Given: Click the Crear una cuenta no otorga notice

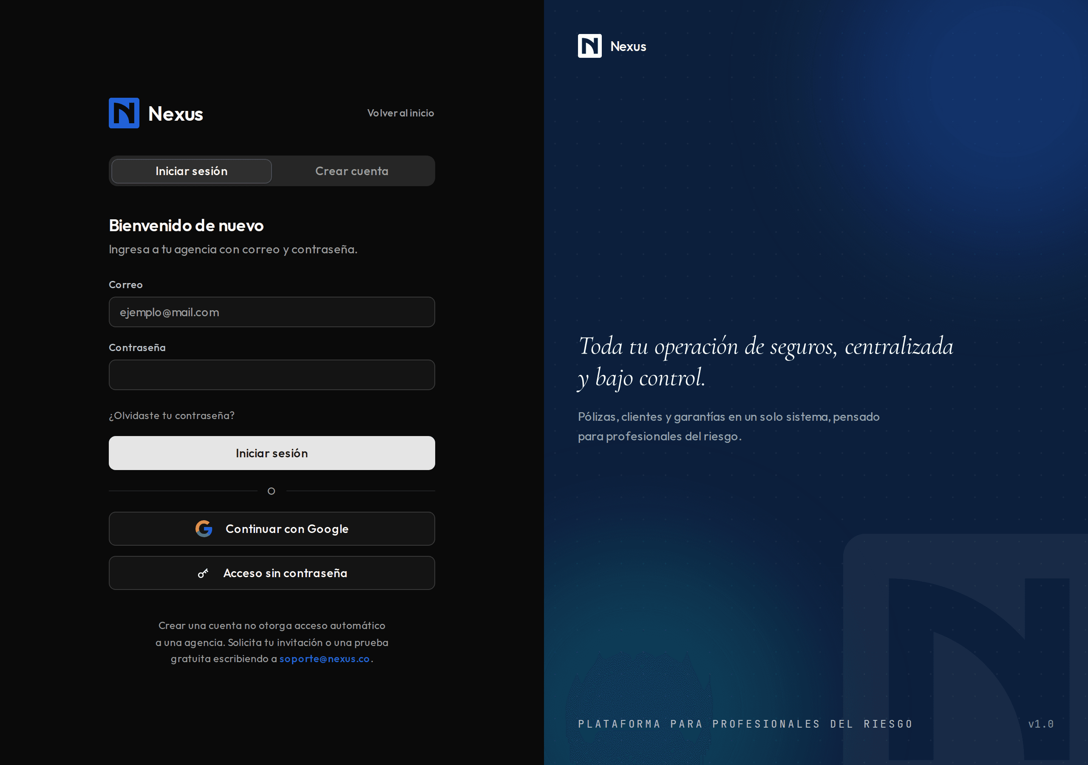Looking at the screenshot, I should point(272,642).
